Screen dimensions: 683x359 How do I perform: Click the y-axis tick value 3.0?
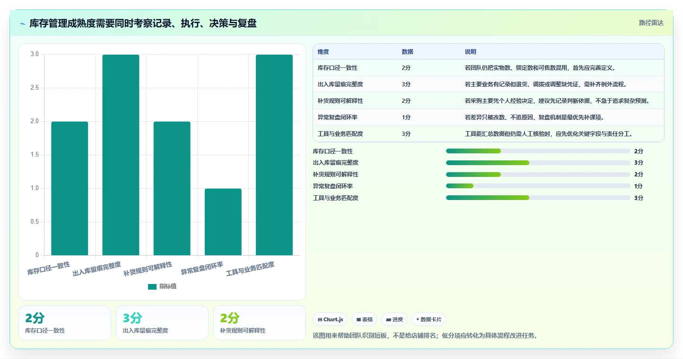point(35,54)
